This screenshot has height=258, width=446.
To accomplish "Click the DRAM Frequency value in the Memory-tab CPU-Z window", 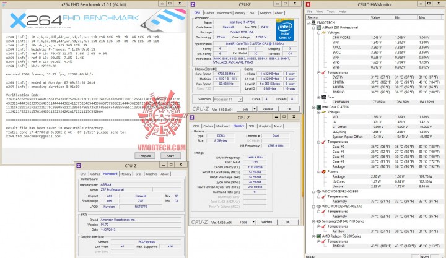I will (255, 157).
